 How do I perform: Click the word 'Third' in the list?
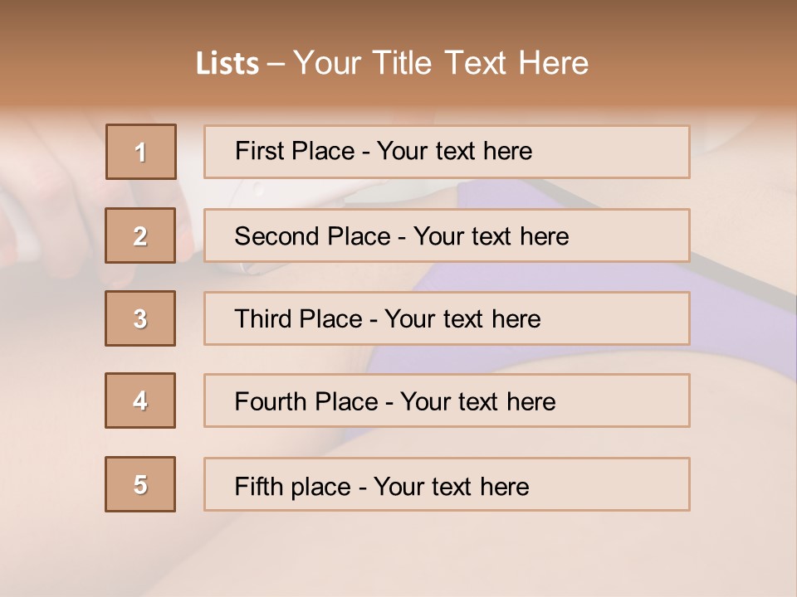262,319
